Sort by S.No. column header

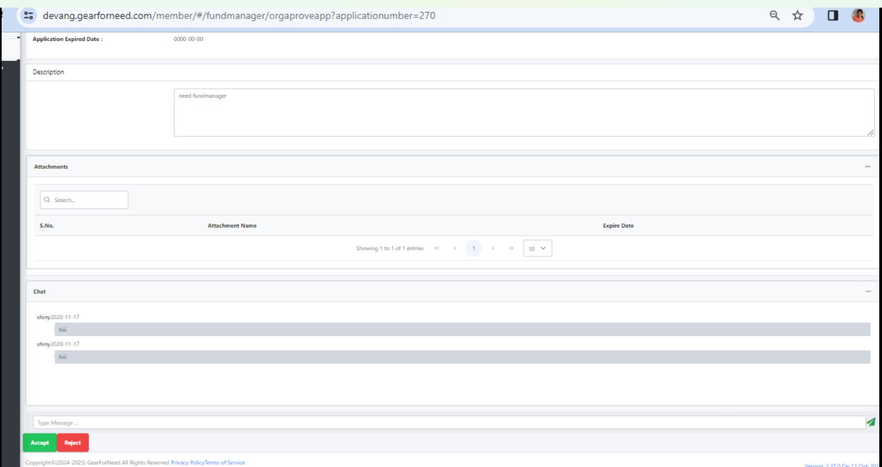click(x=47, y=225)
